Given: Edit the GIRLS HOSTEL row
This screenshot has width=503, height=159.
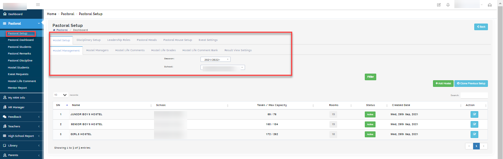Looking at the screenshot, I should click(x=474, y=134).
